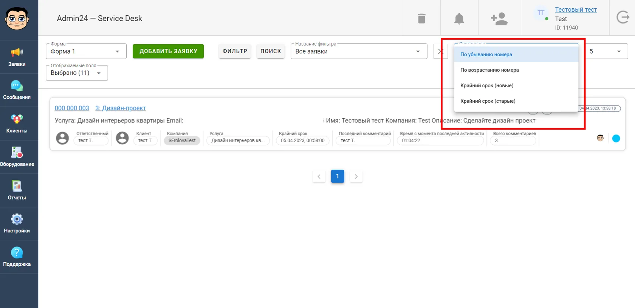Click the logout icon in header
Screen dimensions: 635x308
(623, 17)
